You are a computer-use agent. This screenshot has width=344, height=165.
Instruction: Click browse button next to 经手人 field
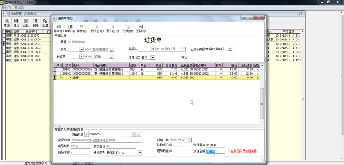coord(184,49)
